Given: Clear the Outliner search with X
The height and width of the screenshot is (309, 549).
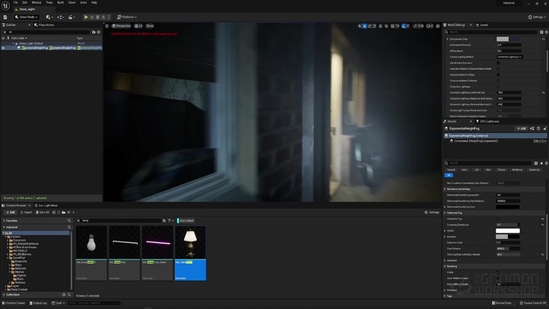Looking at the screenshot, I should tap(5, 31).
